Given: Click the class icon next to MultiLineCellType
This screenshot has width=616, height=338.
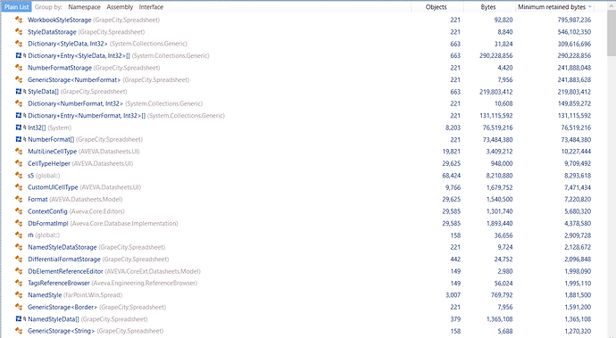Looking at the screenshot, I should [19, 151].
